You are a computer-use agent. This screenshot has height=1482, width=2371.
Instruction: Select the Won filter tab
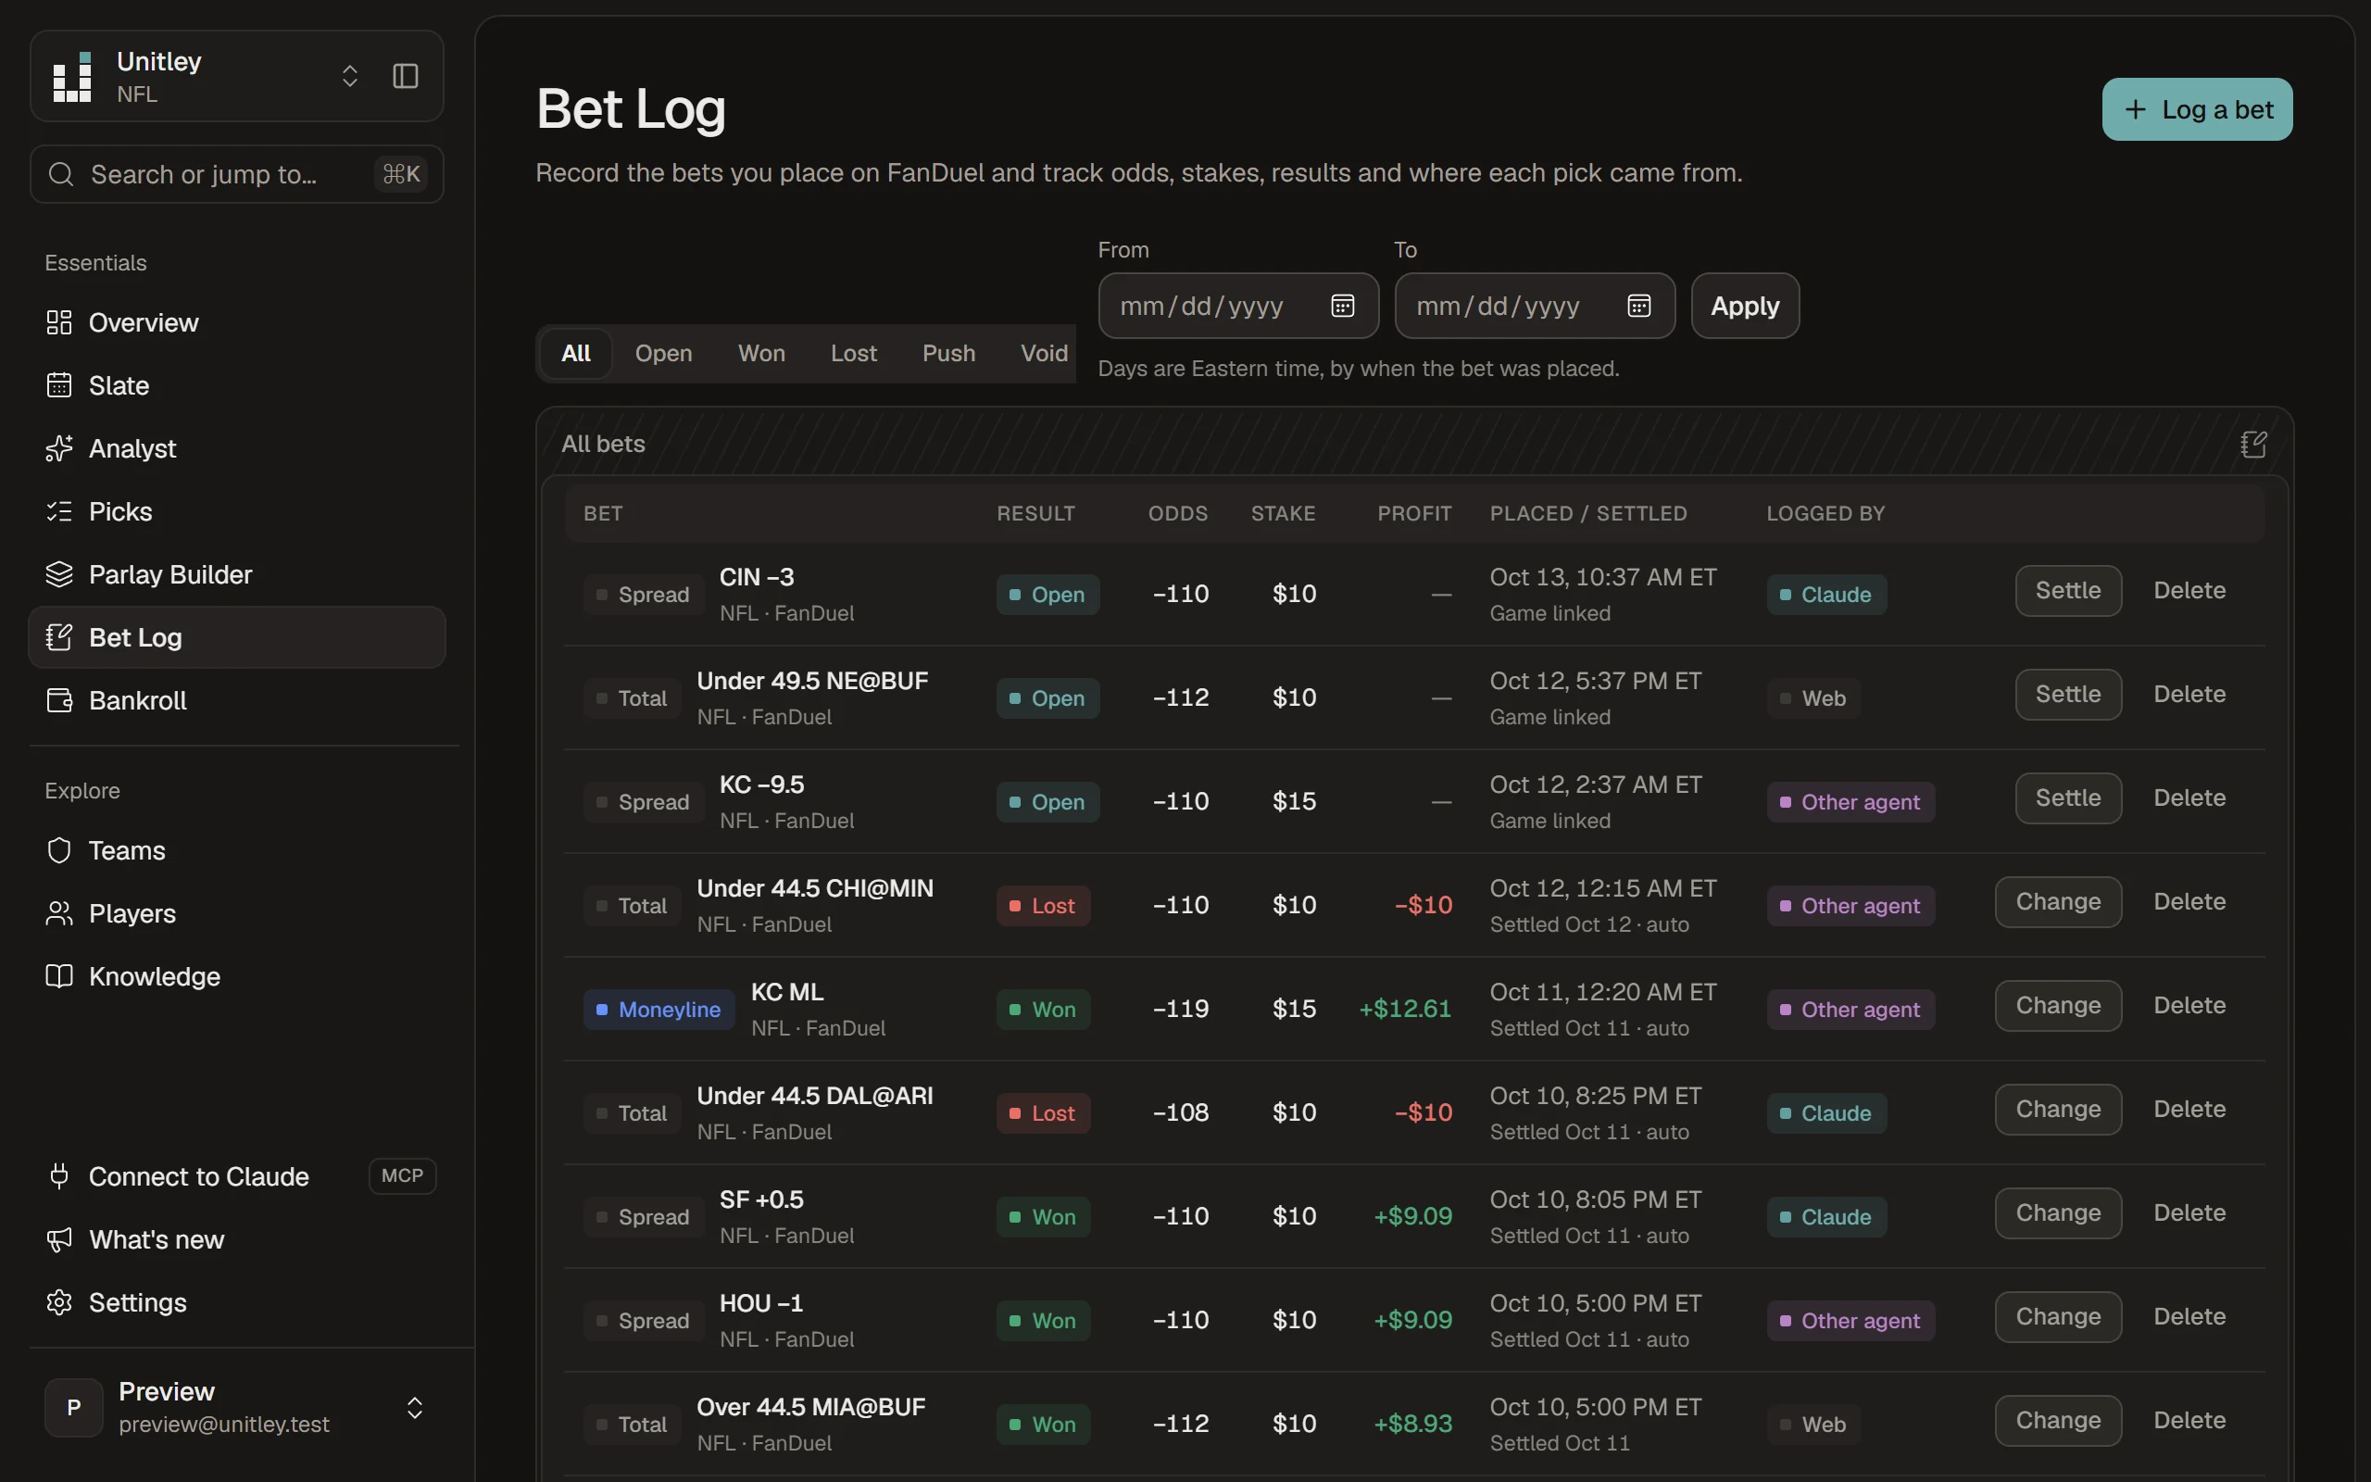pyautogui.click(x=761, y=353)
